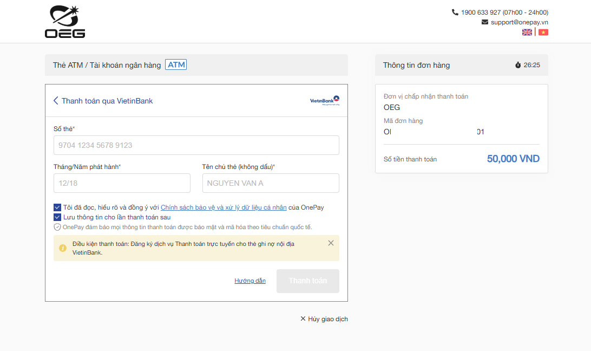Focus the 'Số thẻ' card number field
Image resolution: width=591 pixels, height=351 pixels.
pyautogui.click(x=196, y=145)
